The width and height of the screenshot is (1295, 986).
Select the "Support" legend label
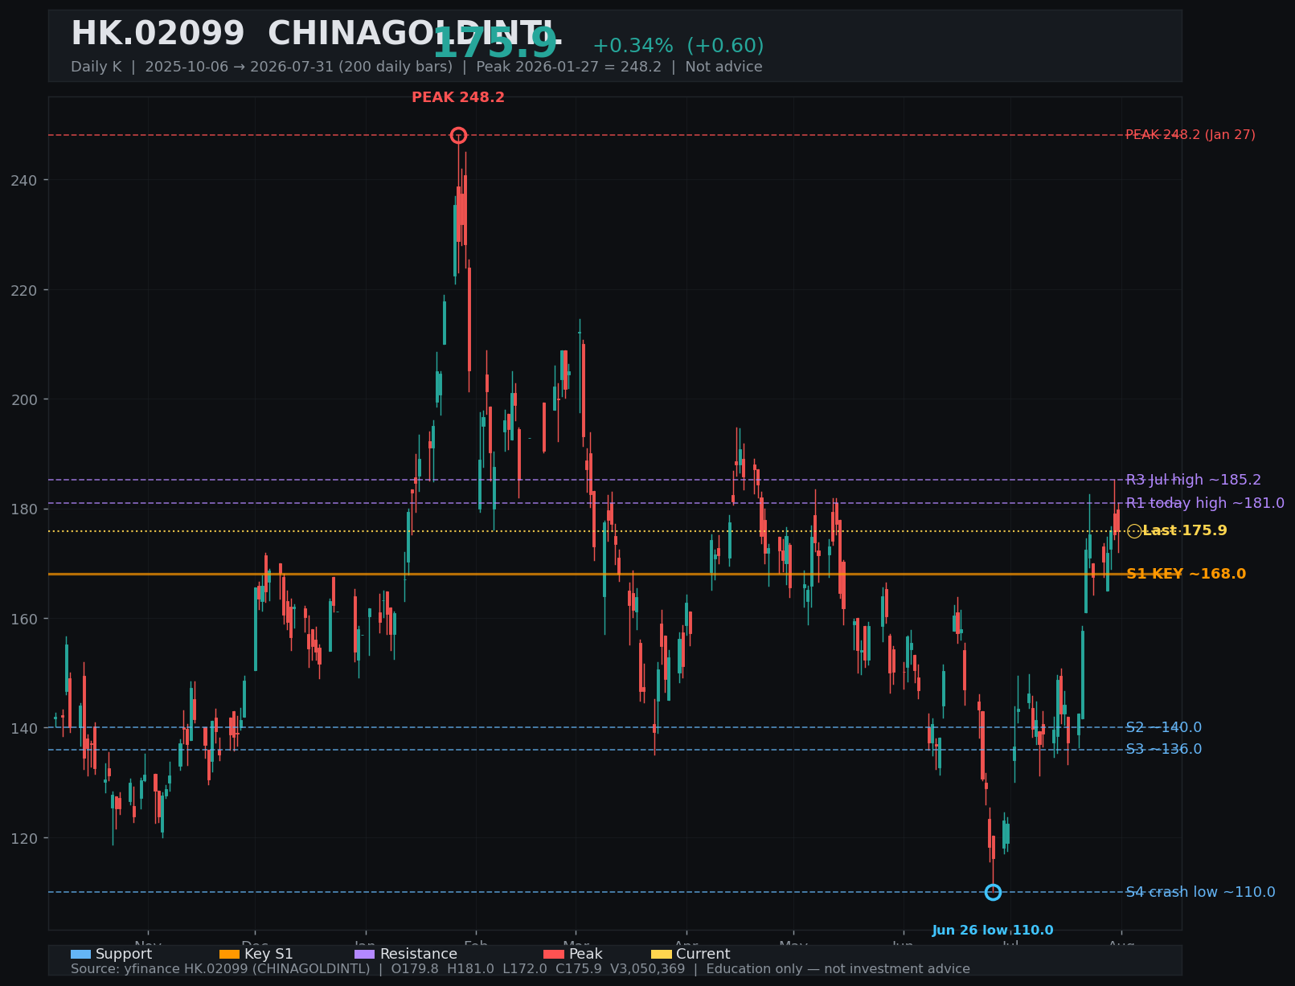coord(124,955)
